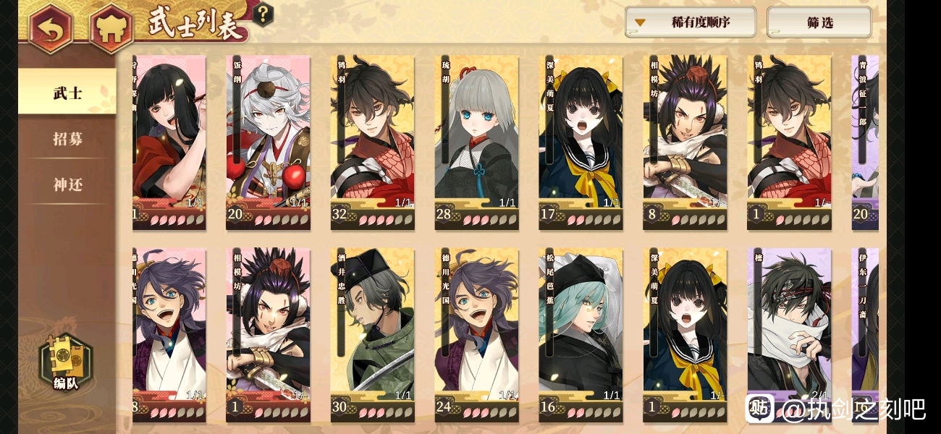
Task: Choose the 松尾芭蕉 level 16 card
Action: [581, 335]
